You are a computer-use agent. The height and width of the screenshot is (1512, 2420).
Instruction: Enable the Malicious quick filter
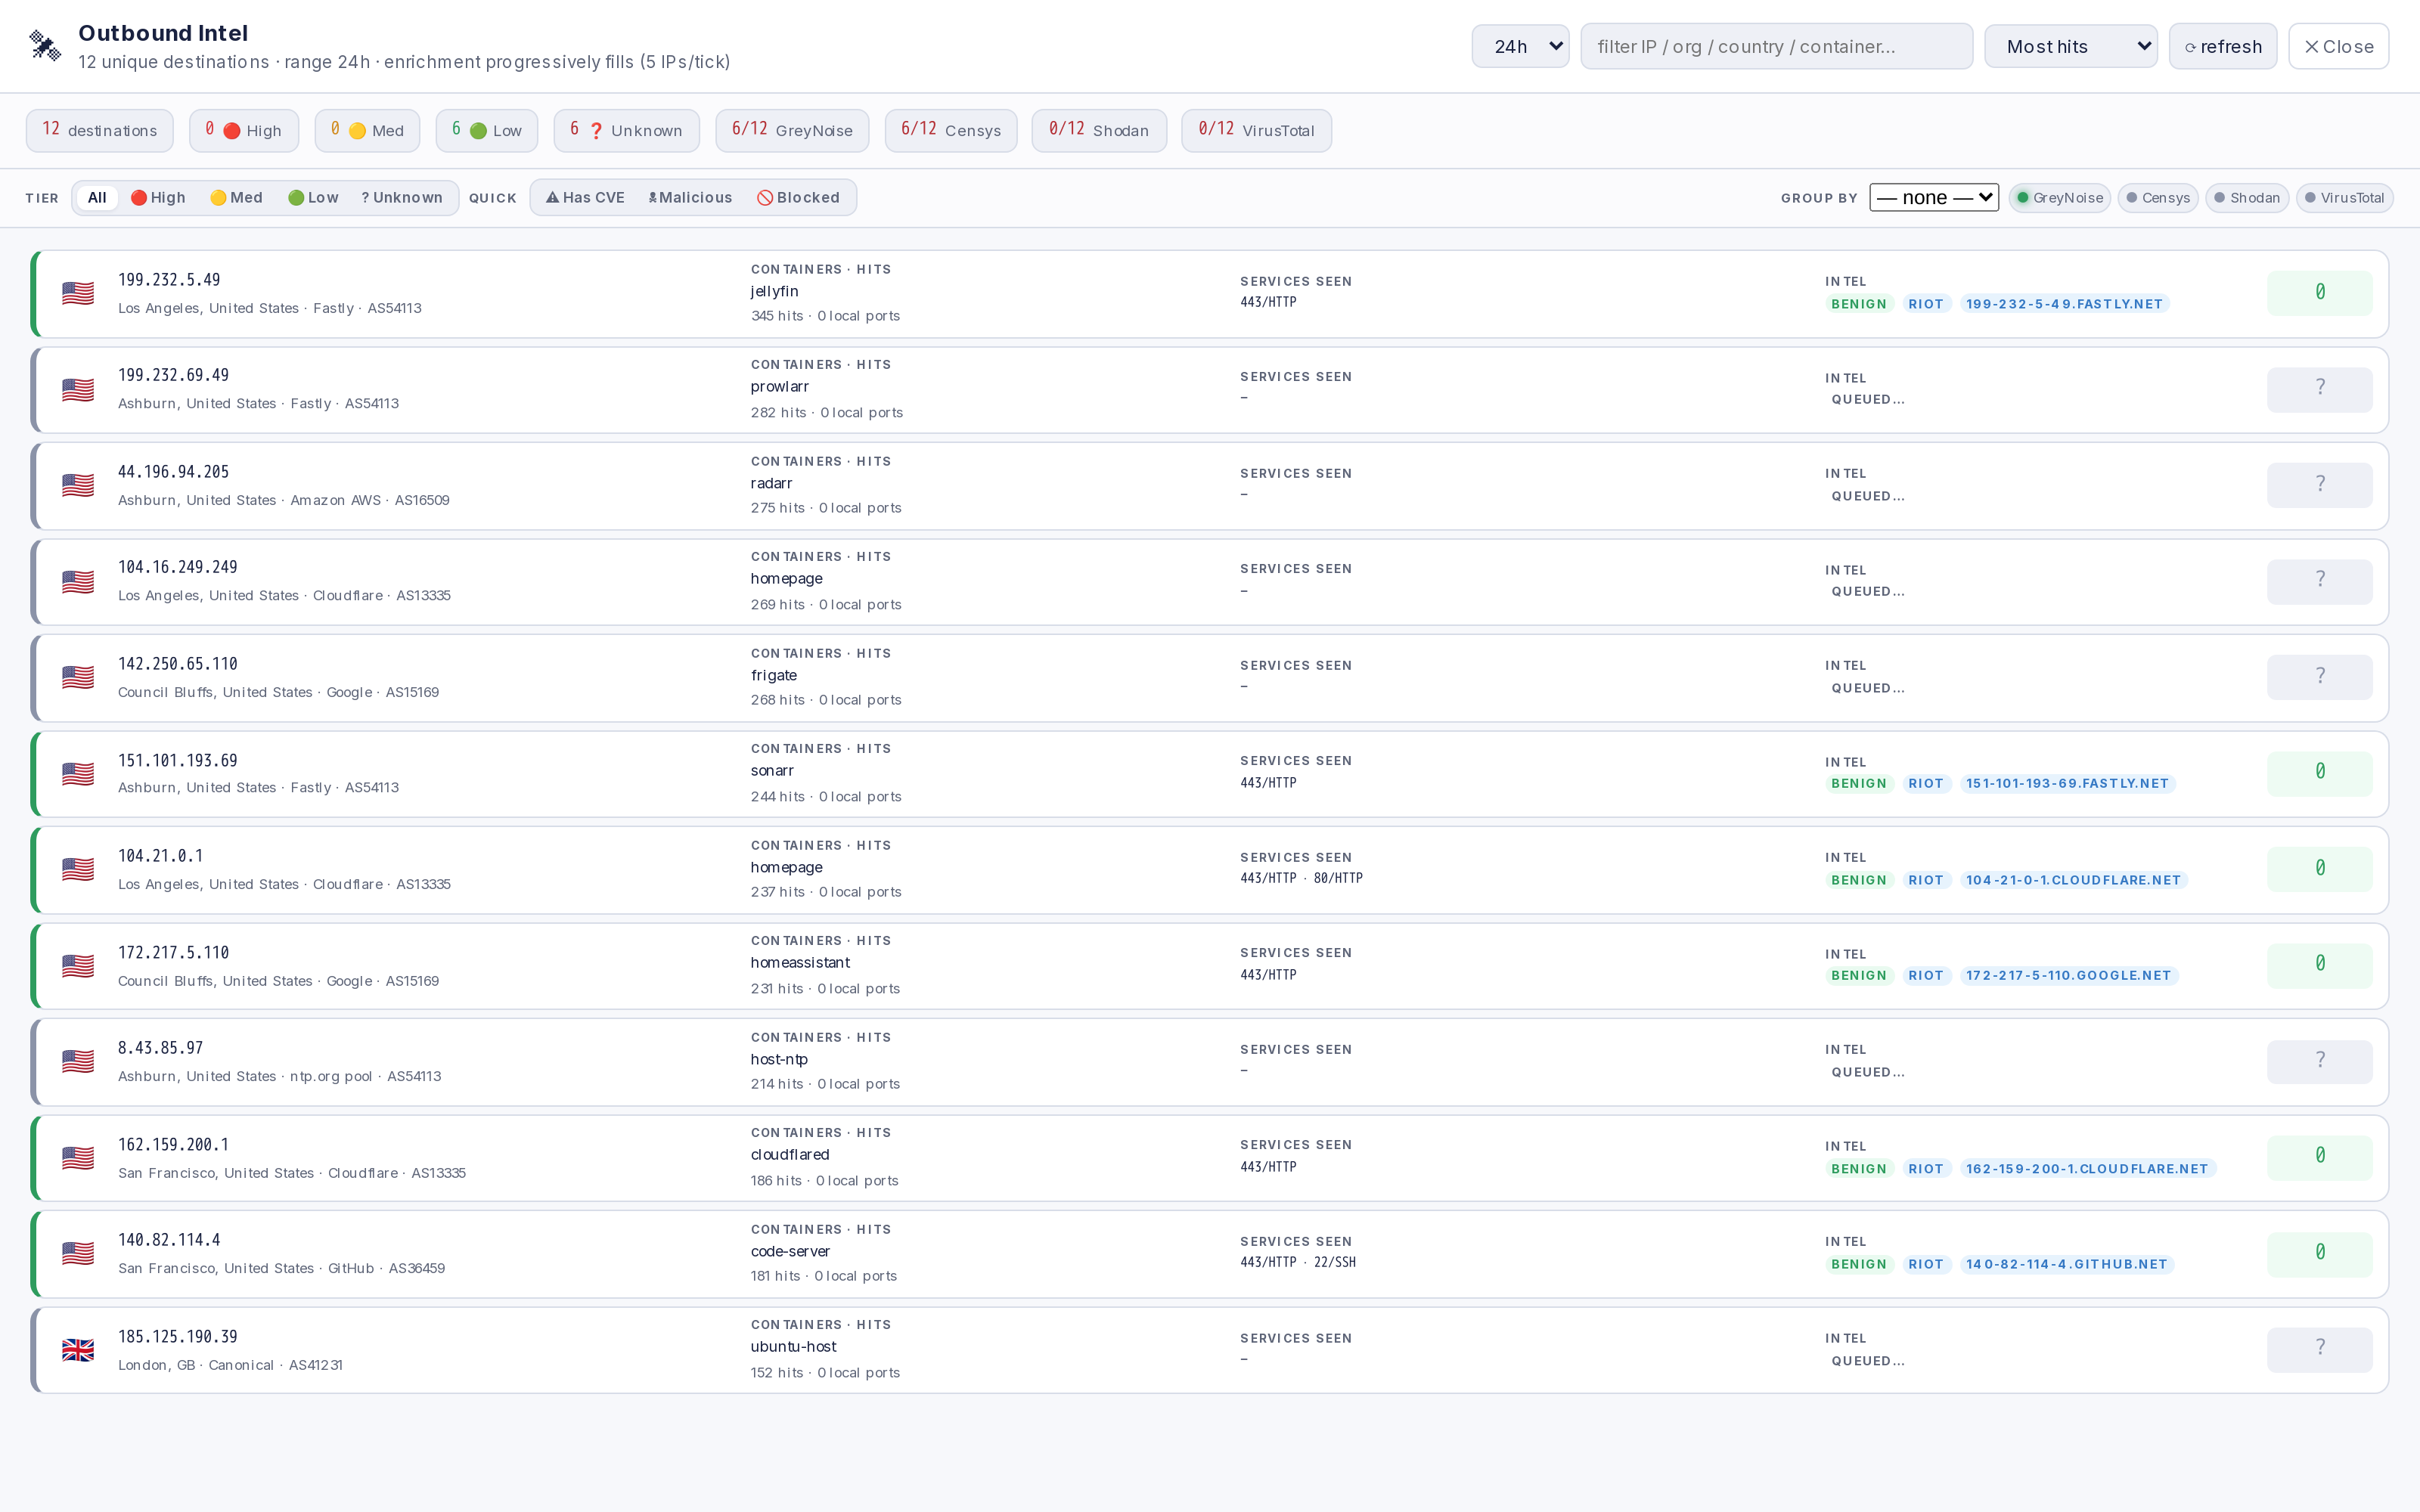tap(690, 198)
